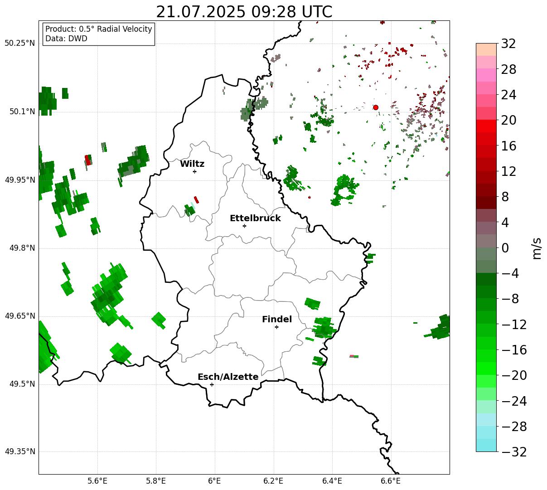The image size is (547, 490).
Task: Click the 49.8°N latitude tick label
Action: 22,248
